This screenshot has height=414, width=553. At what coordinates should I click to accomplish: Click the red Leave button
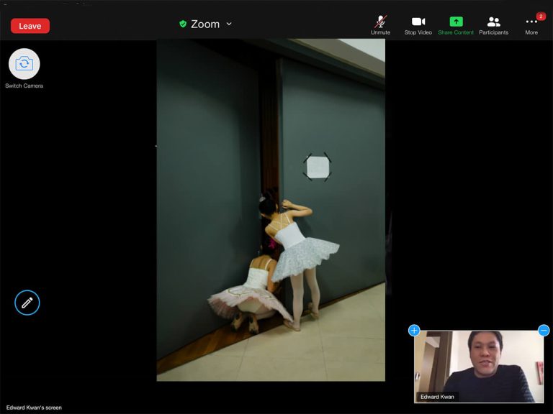(x=30, y=26)
